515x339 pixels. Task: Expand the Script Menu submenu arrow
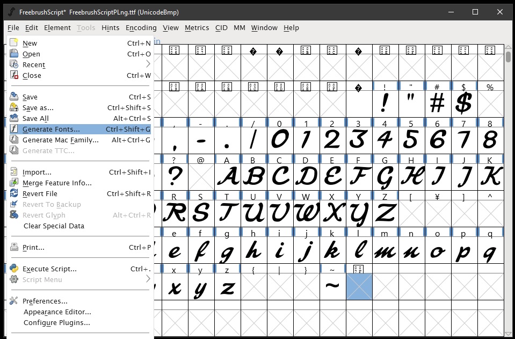pyautogui.click(x=148, y=279)
